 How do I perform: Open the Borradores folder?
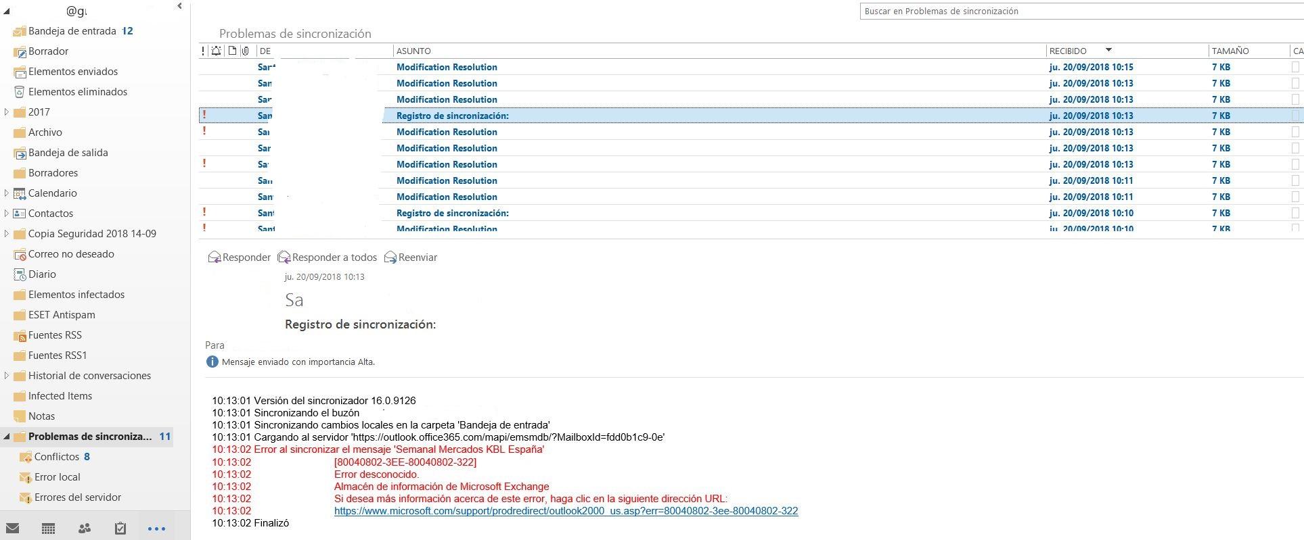click(45, 173)
